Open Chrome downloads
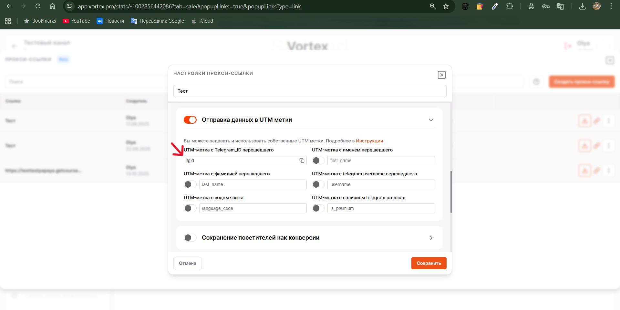This screenshot has height=310, width=620. point(583,6)
